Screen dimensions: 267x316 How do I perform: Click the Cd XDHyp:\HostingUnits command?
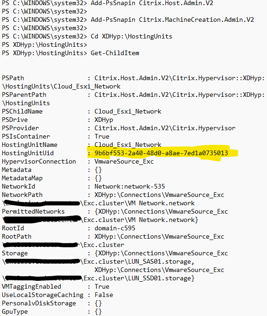[132, 37]
